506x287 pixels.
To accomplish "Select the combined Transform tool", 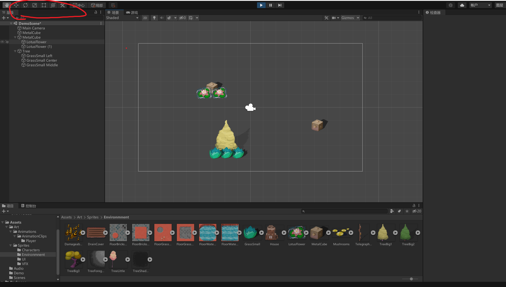I will pyautogui.click(x=53, y=5).
